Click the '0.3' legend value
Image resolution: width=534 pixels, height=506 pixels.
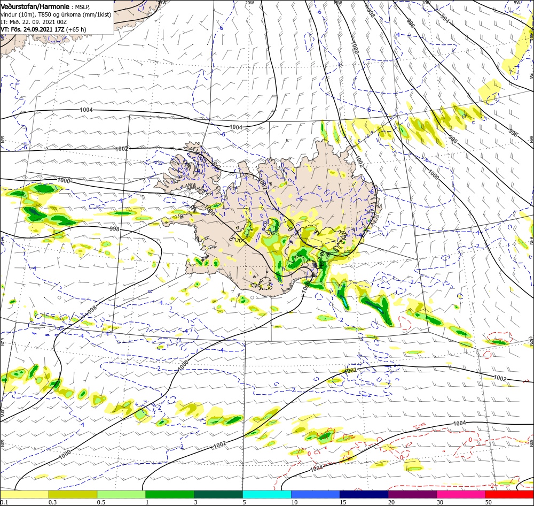(x=52, y=502)
